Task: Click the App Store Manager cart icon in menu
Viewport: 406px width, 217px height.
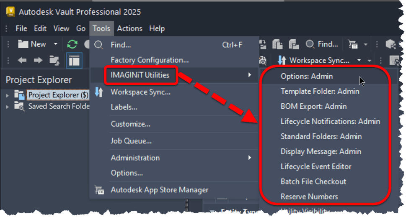Action: tap(99, 190)
